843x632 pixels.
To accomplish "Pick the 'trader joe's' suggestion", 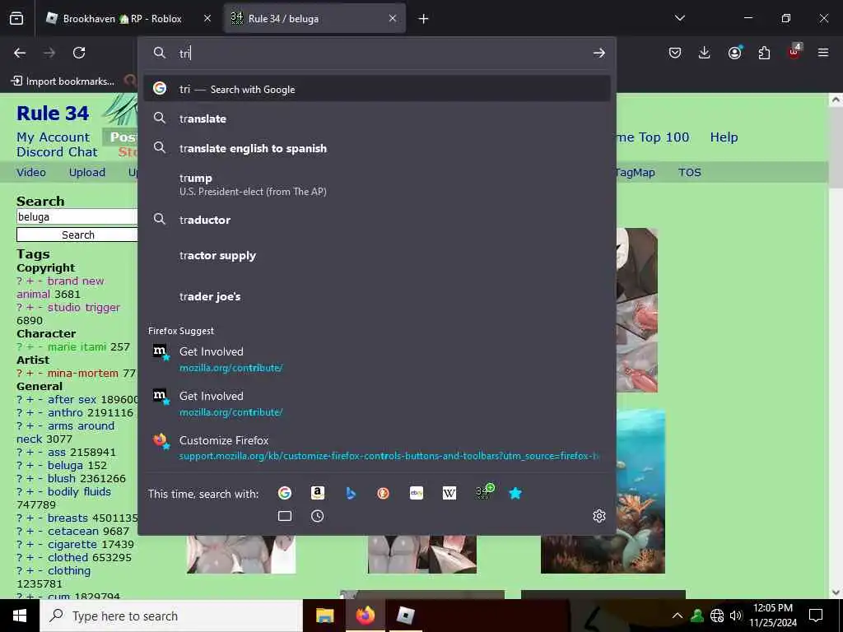I will [377, 296].
